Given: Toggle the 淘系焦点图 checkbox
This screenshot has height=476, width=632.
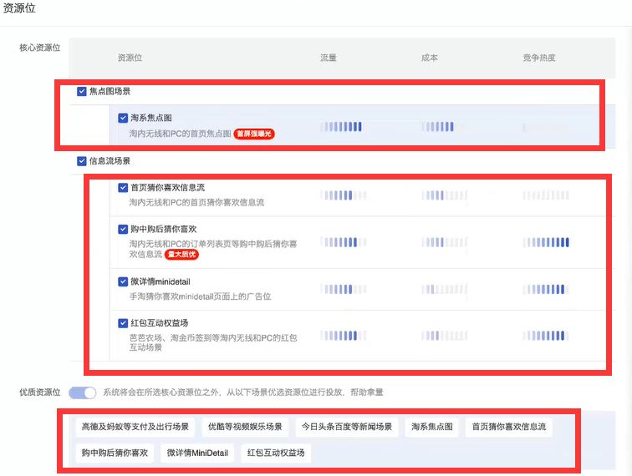Looking at the screenshot, I should [x=123, y=118].
